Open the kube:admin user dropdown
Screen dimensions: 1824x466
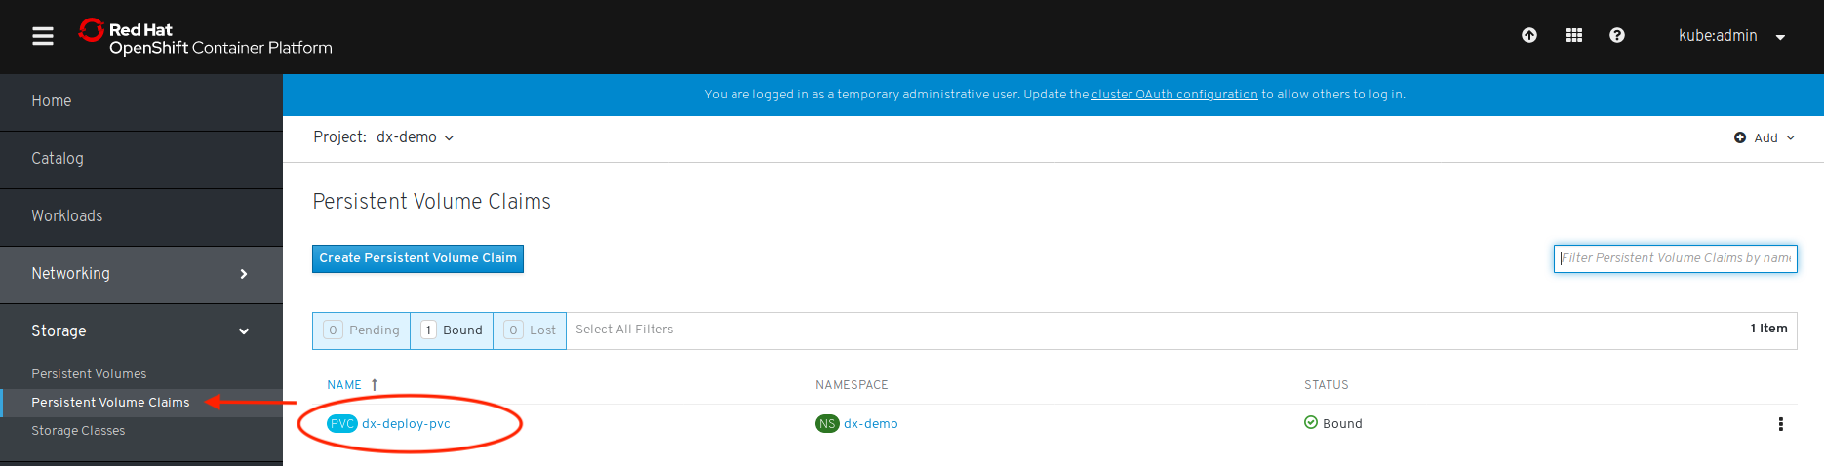1731,36
